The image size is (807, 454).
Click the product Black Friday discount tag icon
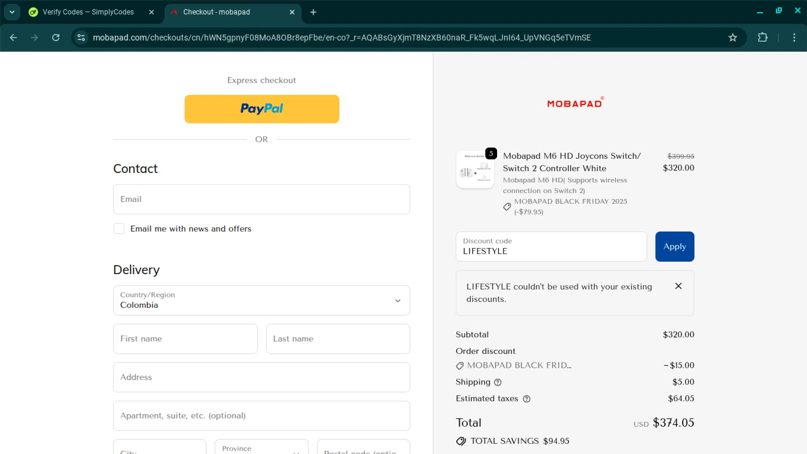coord(507,207)
